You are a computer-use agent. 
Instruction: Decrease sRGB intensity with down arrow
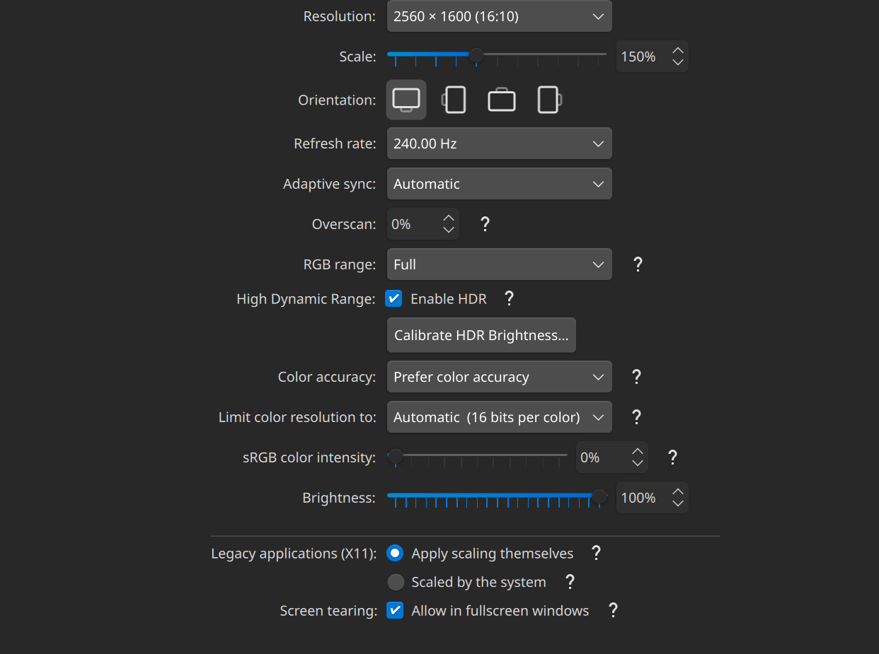tap(638, 463)
